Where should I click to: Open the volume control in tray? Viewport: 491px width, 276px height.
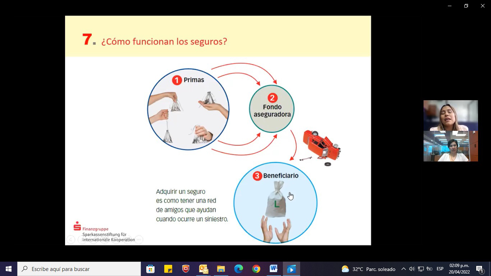(x=412, y=269)
